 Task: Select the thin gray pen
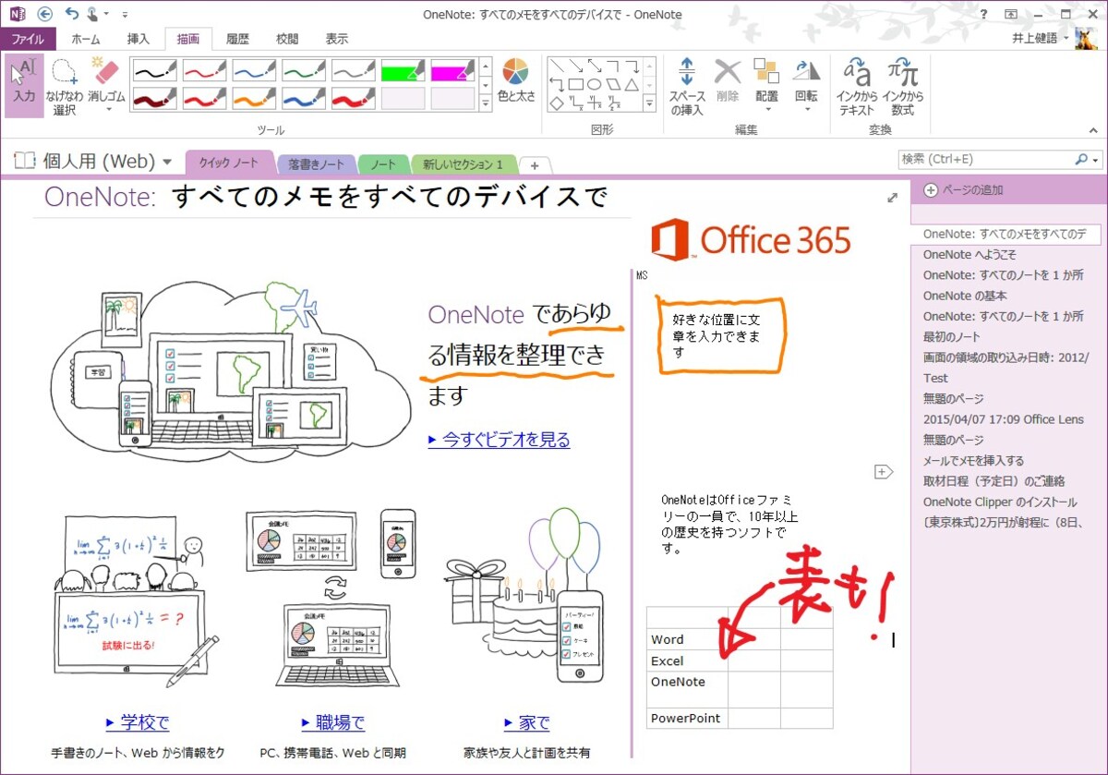[x=354, y=71]
